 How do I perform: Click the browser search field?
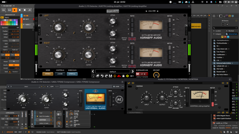point(225,28)
